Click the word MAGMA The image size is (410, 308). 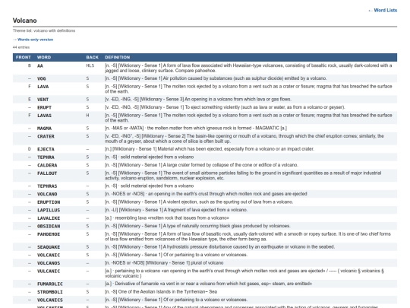[44, 129]
